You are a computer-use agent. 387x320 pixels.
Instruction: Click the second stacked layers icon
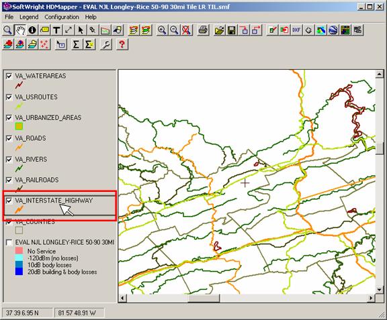click(x=146, y=30)
